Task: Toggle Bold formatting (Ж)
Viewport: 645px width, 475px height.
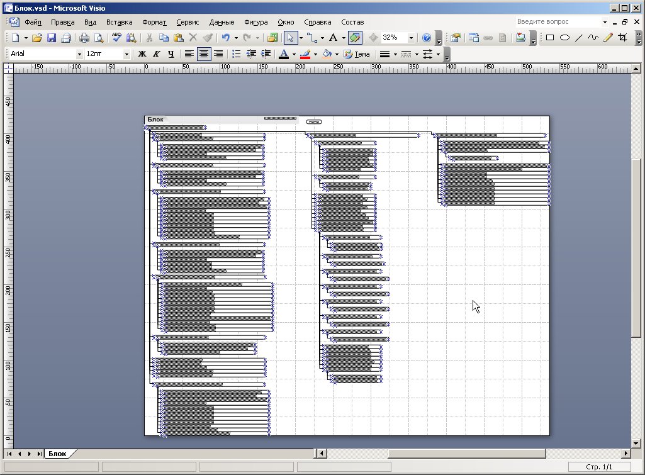Action: [x=142, y=54]
